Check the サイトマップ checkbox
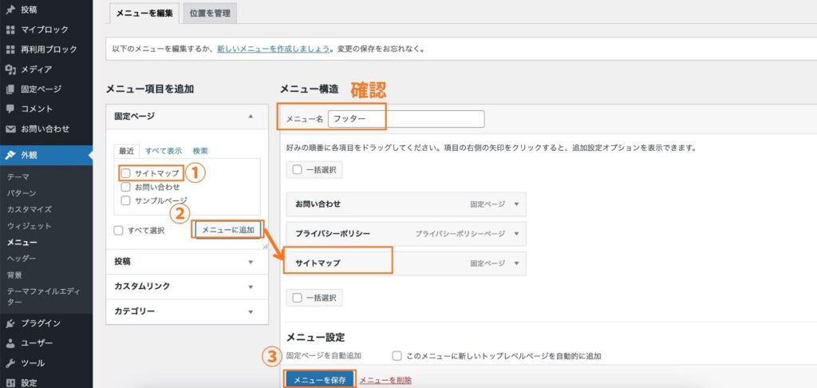 coord(126,172)
